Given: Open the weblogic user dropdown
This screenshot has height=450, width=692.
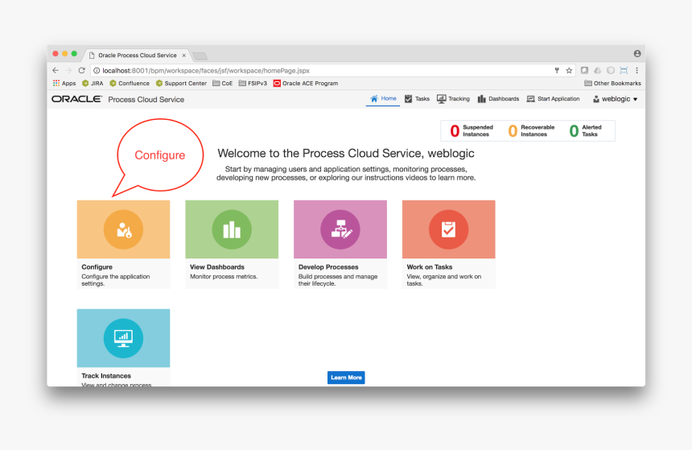Looking at the screenshot, I should (616, 99).
